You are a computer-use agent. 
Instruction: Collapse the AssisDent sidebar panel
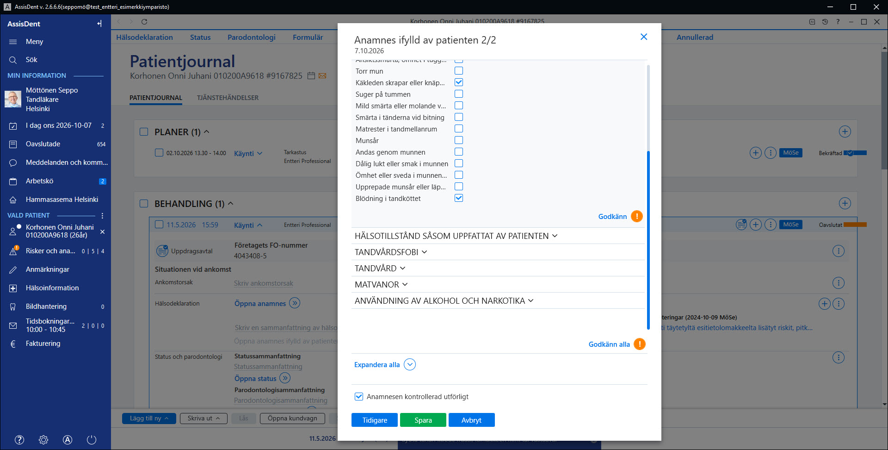click(x=99, y=24)
